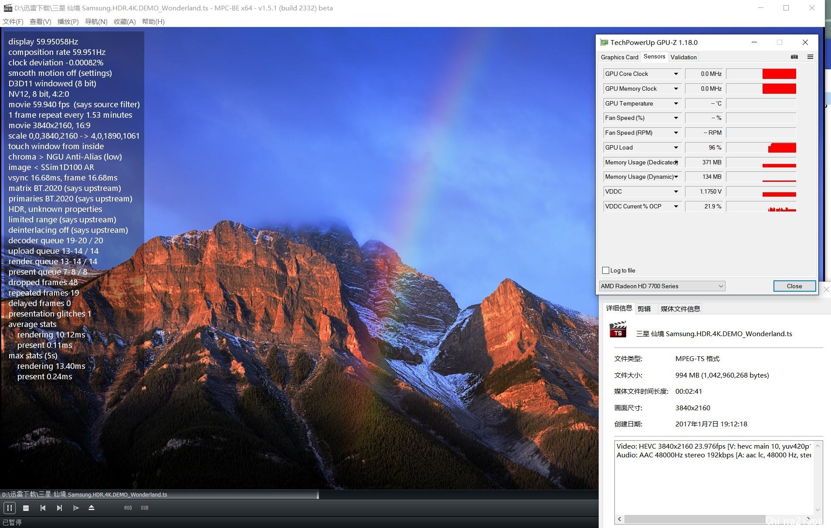This screenshot has width=831, height=528.
Task: Enable the Log to file checkbox
Action: pos(606,270)
